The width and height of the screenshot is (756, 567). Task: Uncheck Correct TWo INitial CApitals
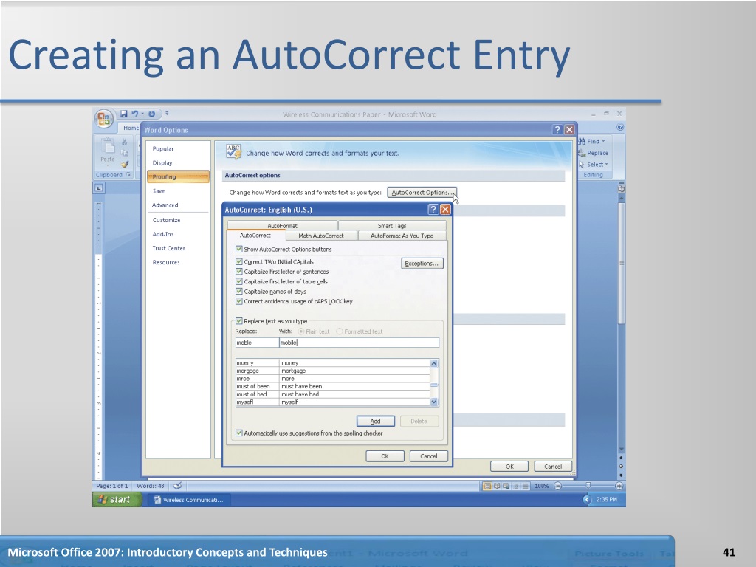(x=238, y=262)
